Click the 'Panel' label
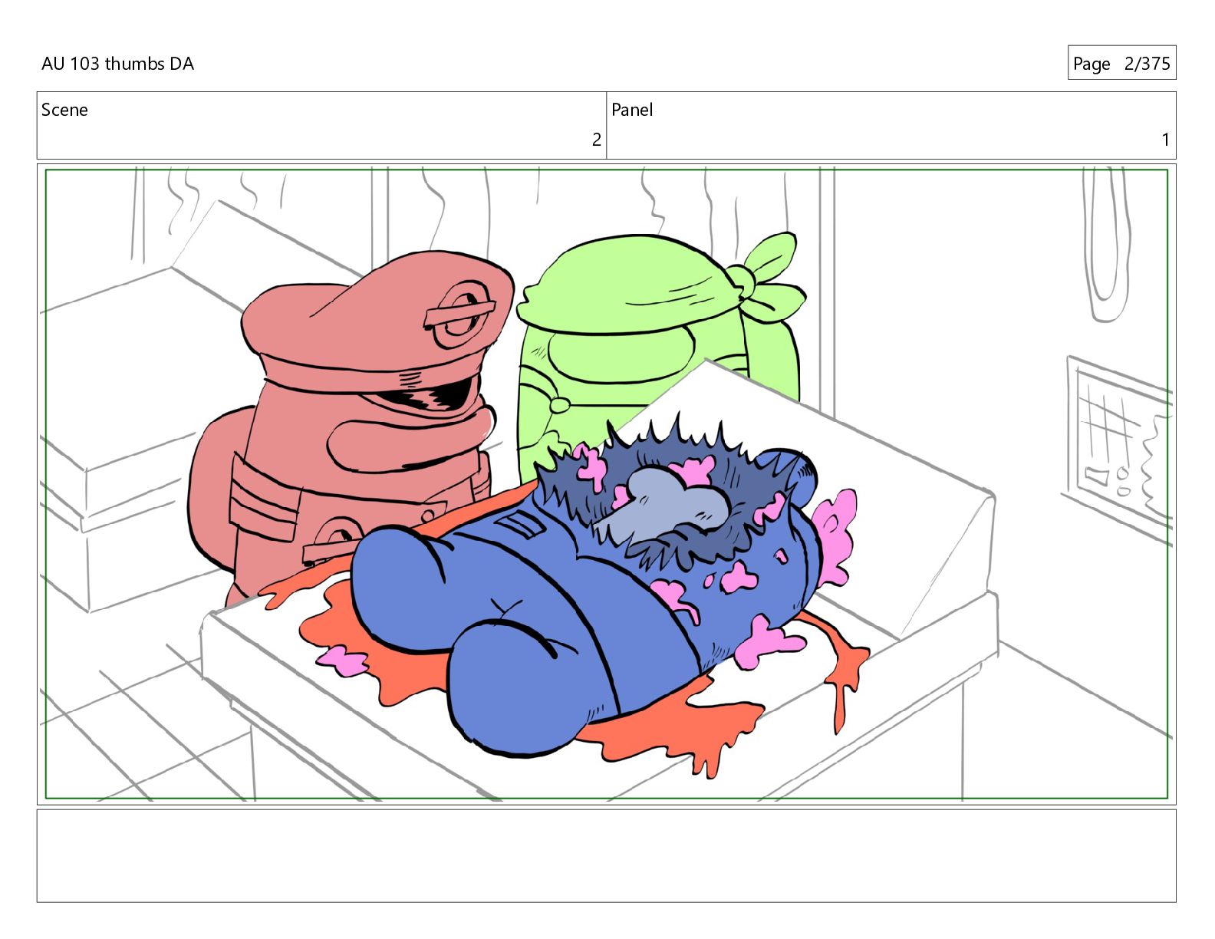The height and width of the screenshot is (939, 1215). pos(632,110)
